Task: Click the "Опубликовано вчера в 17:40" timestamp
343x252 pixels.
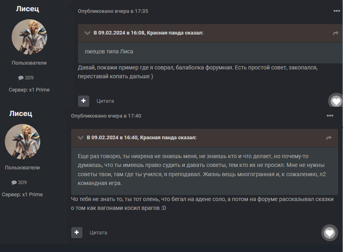Action: click(106, 116)
